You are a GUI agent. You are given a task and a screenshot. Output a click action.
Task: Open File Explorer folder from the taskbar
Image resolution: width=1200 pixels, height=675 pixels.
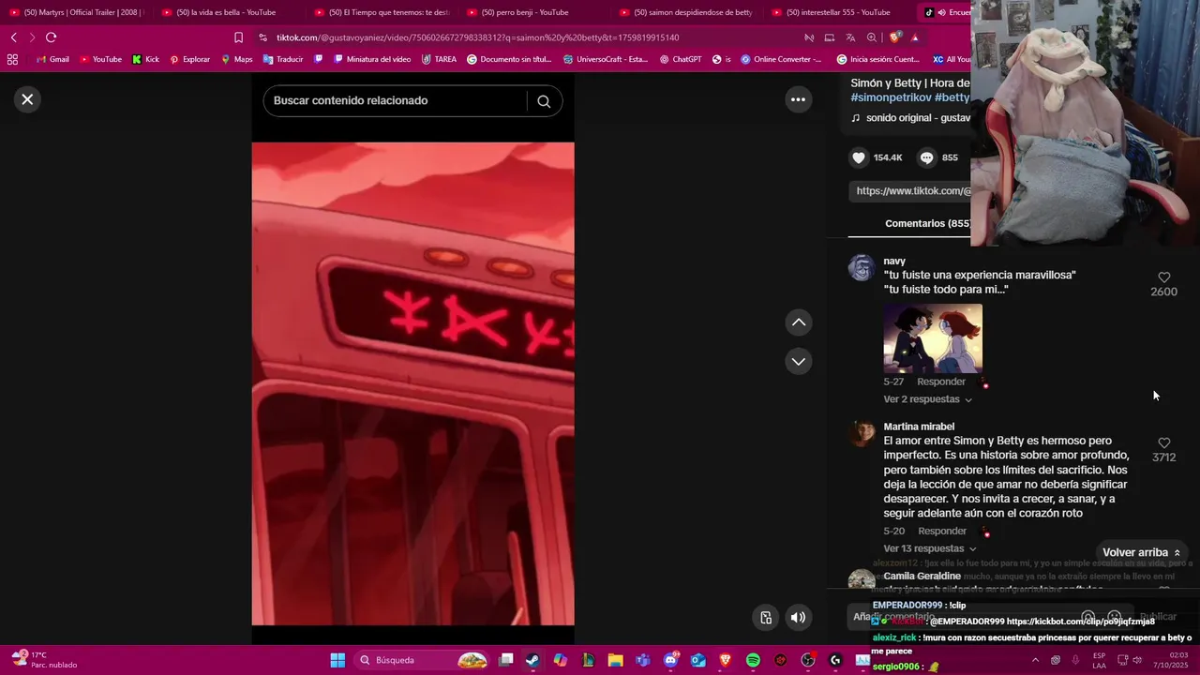pos(615,660)
